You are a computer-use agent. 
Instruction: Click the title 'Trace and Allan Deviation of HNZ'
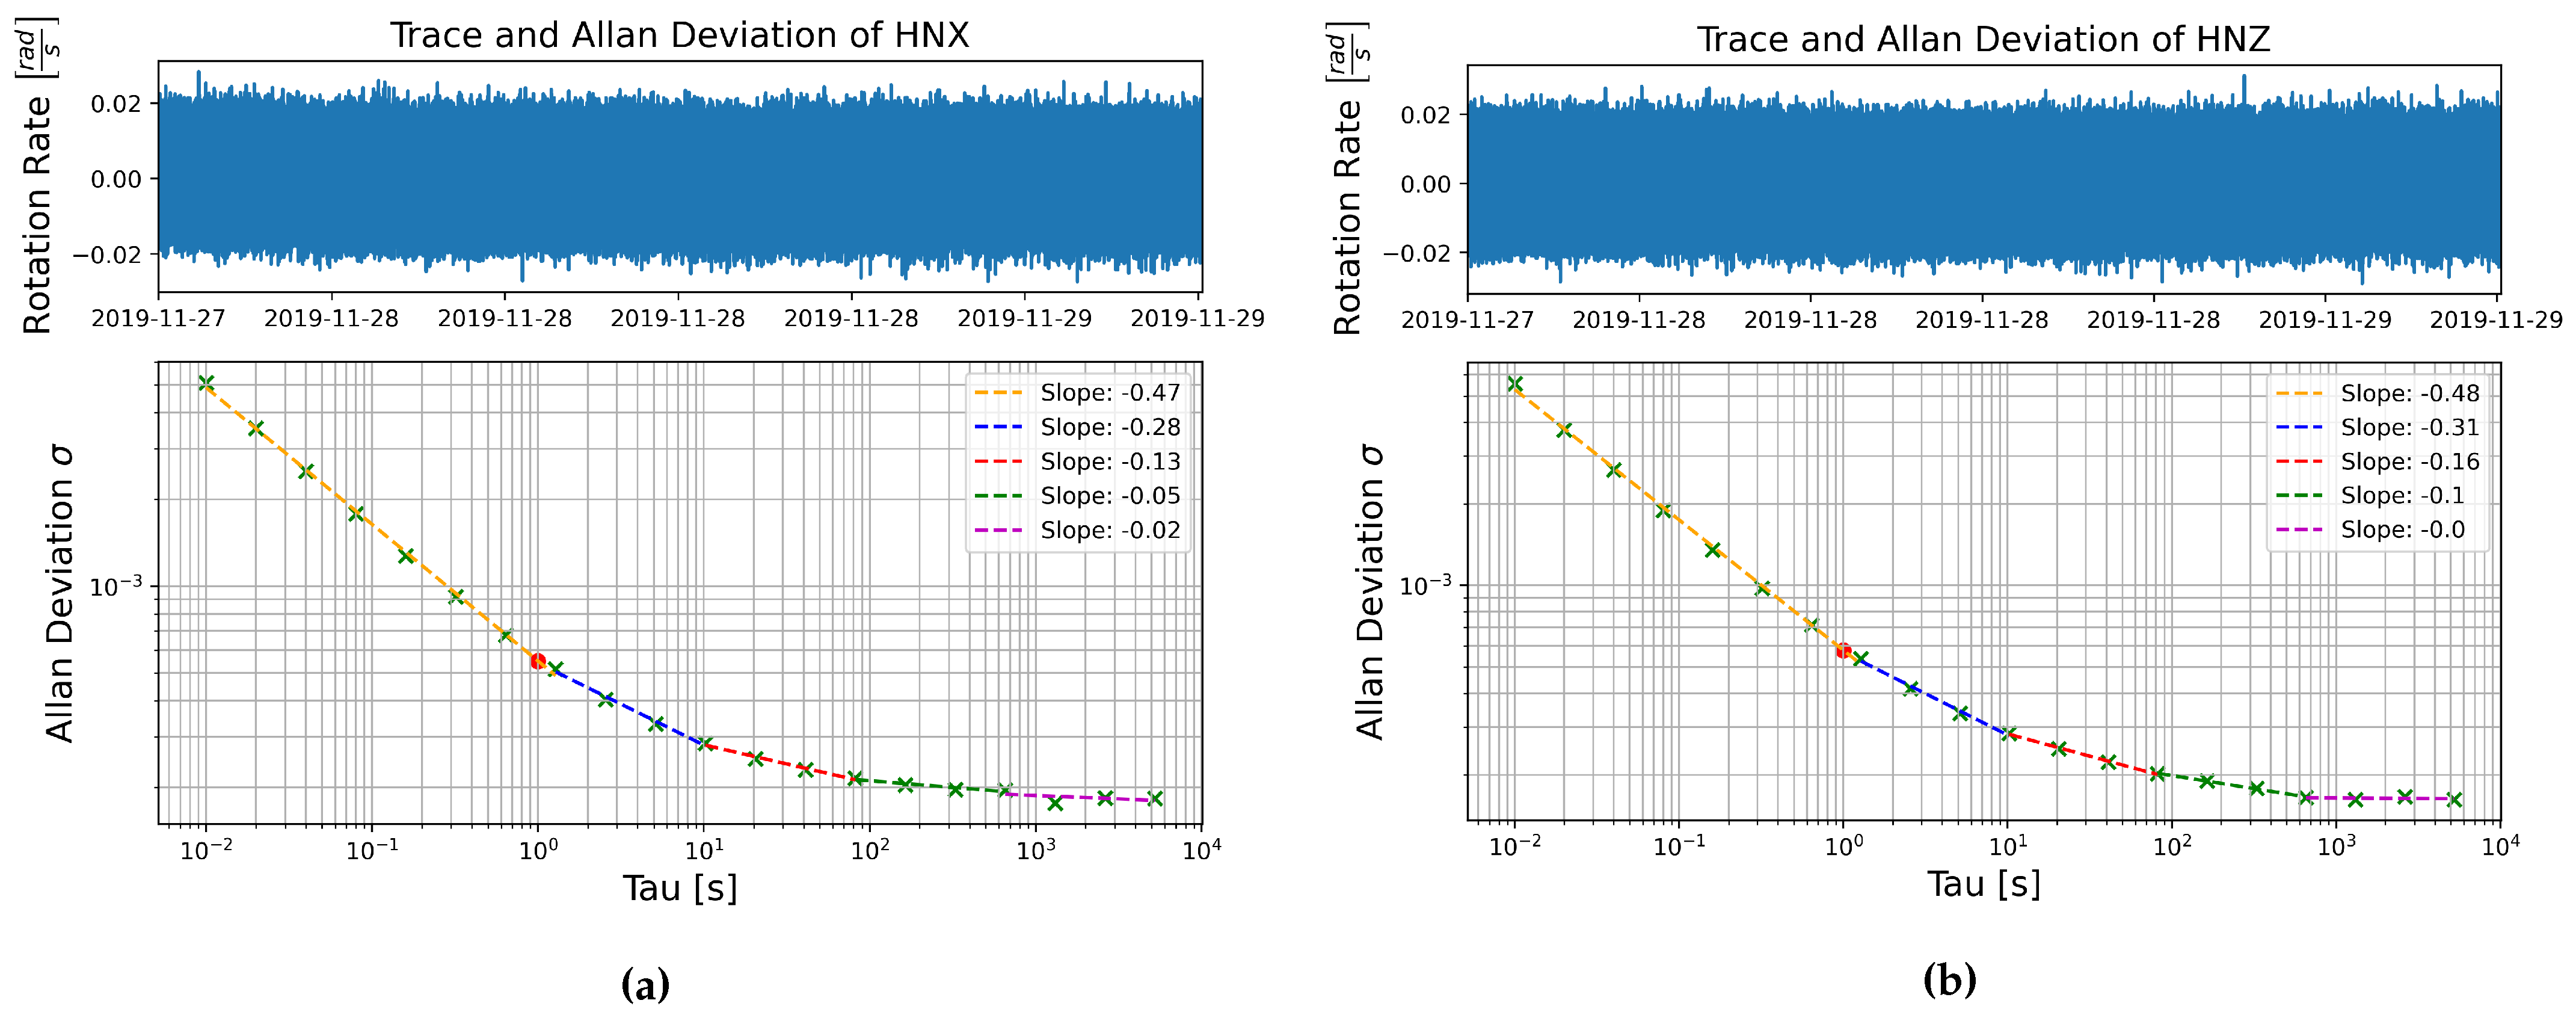point(1983,39)
